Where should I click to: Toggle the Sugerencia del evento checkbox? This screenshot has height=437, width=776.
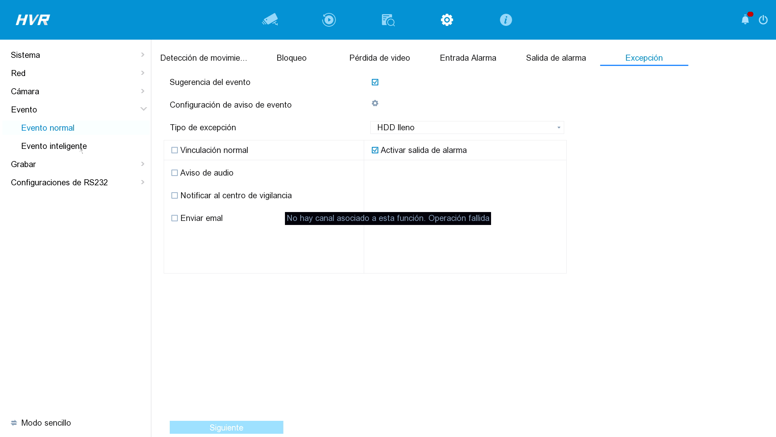(x=375, y=82)
